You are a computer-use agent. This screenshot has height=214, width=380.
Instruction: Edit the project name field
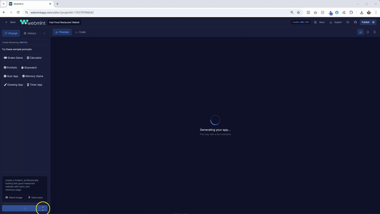65,22
